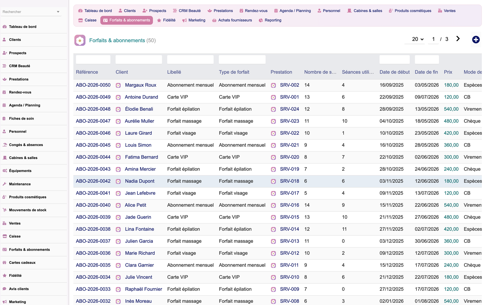
Task: Click the Achats fournisseurs basket icon
Action: click(x=214, y=20)
